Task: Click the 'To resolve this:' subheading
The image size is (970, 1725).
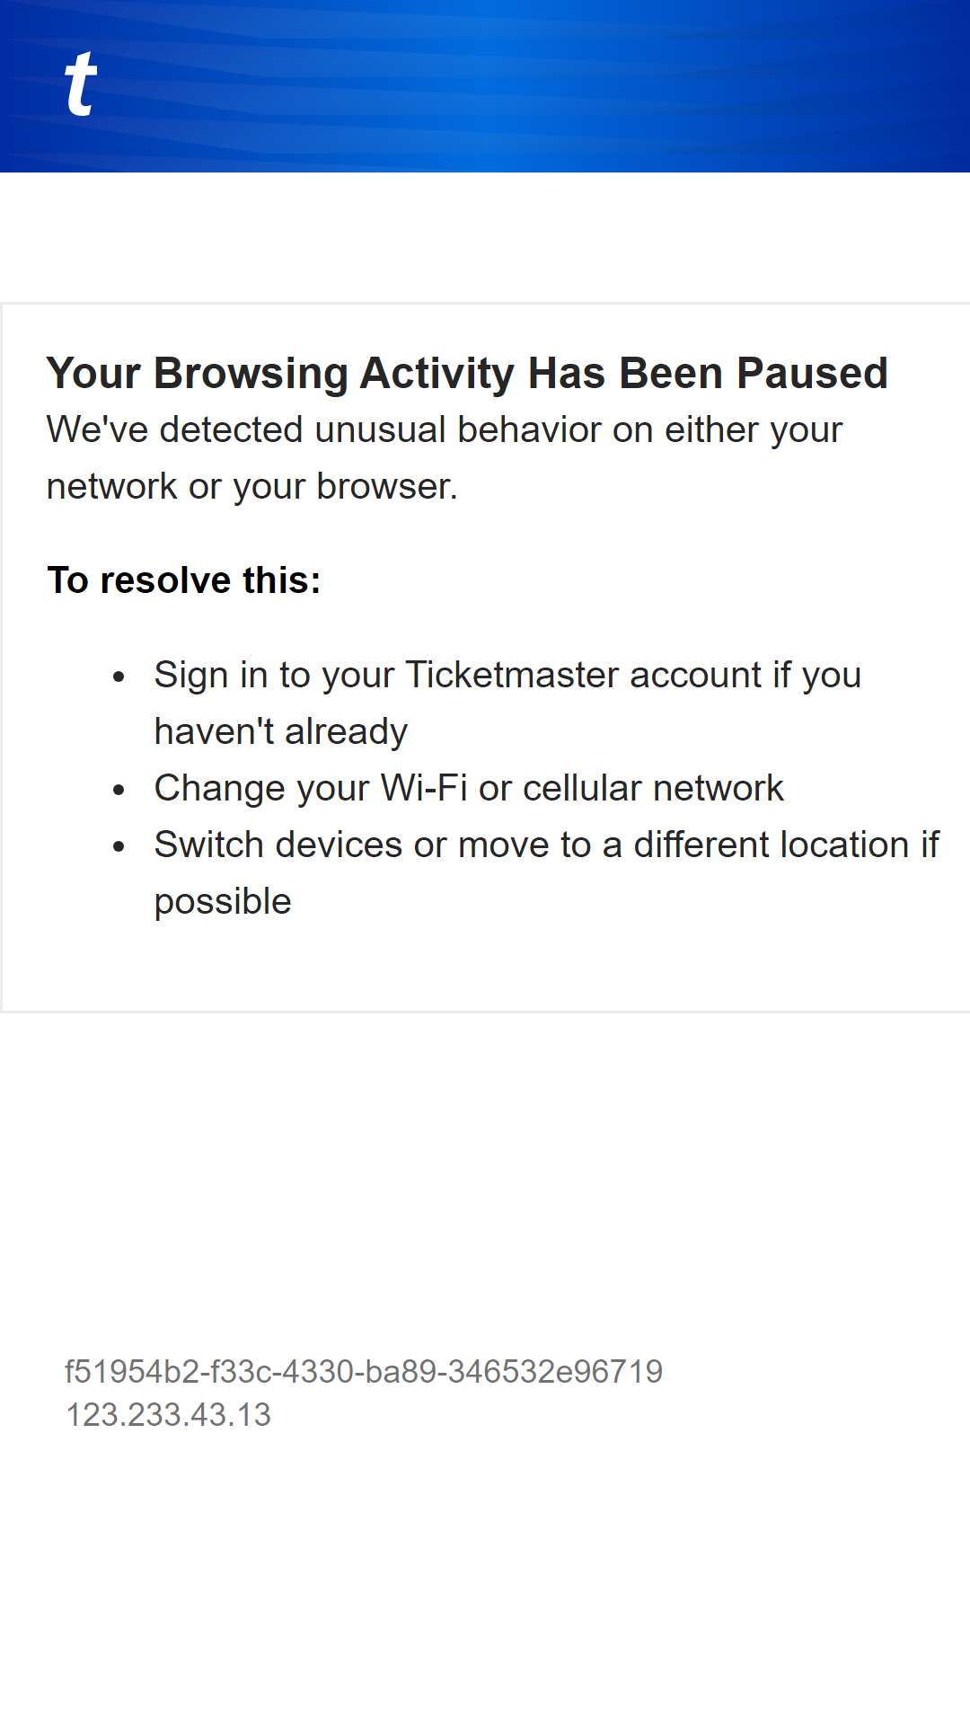Action: [x=184, y=579]
